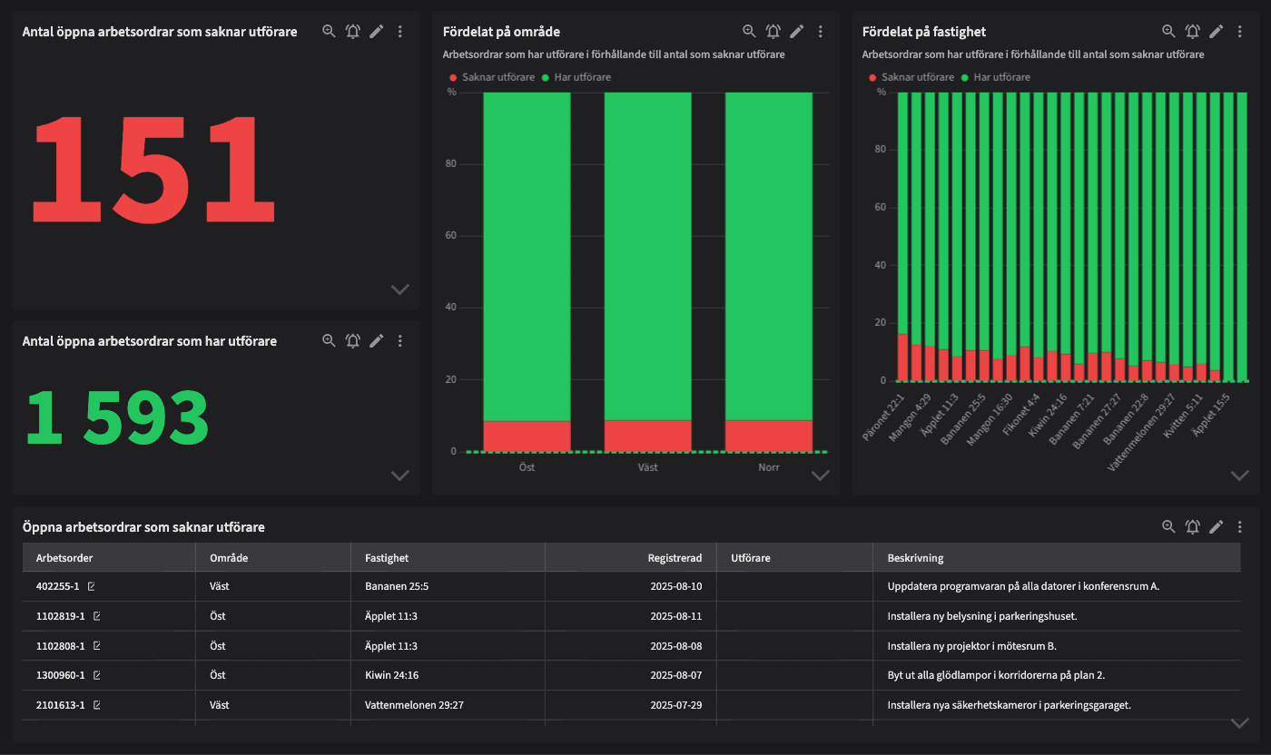This screenshot has height=755, width=1271.
Task: Sort table by 'Registrerad' column header
Action: point(674,558)
